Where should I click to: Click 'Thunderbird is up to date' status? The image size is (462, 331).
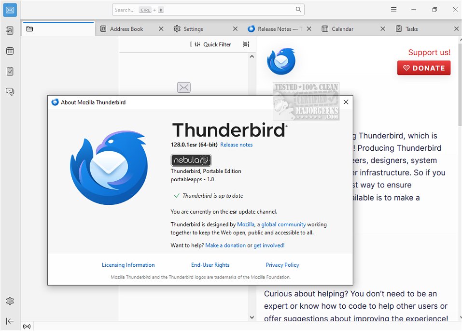213,196
